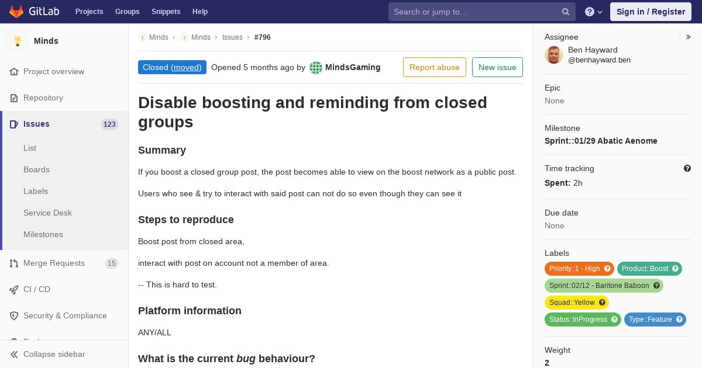Open the issues List view

[x=30, y=148]
